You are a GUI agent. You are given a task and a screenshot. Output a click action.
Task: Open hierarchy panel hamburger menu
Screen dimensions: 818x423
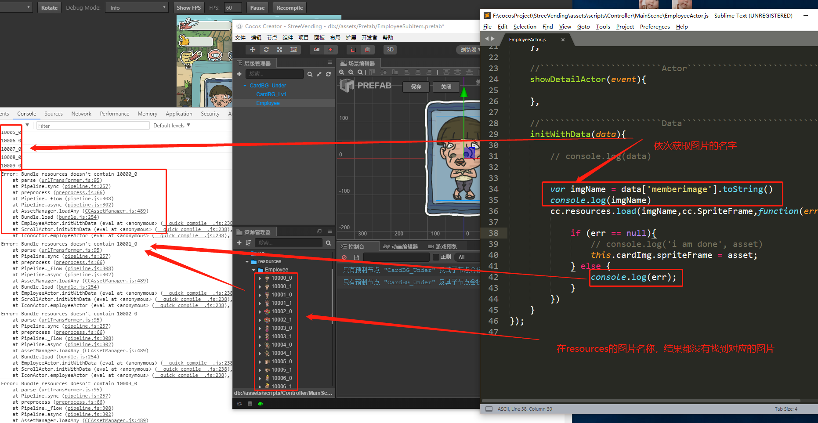point(330,62)
